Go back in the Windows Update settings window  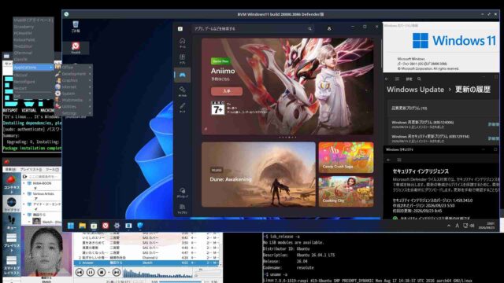[387, 79]
